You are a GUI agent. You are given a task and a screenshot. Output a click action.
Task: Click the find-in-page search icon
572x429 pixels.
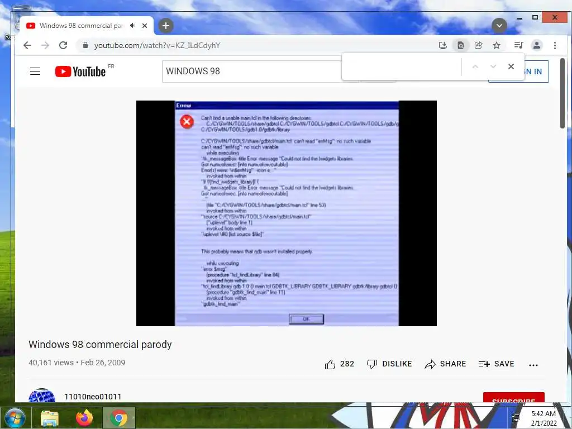(x=461, y=45)
